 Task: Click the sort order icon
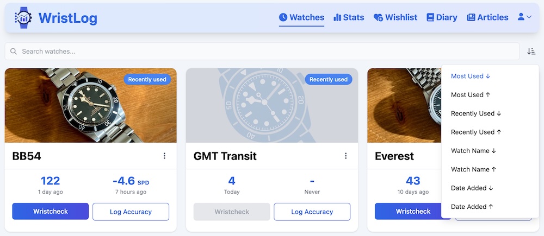[531, 52]
